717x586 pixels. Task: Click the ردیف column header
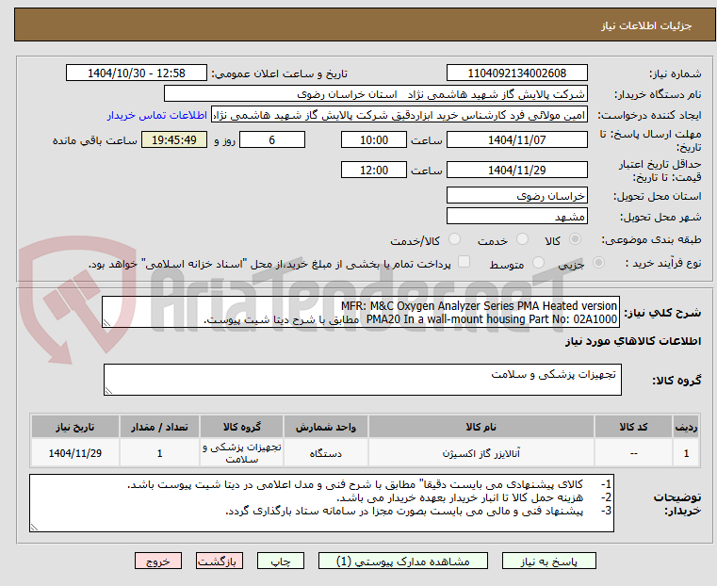[686, 427]
